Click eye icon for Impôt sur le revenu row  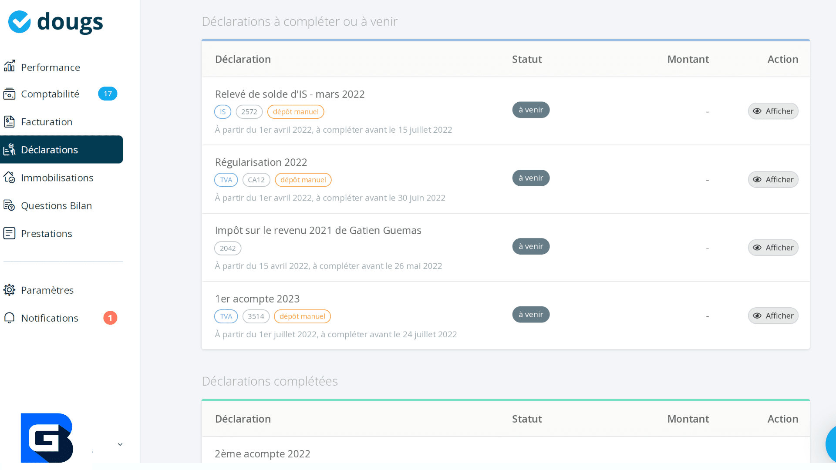click(757, 248)
